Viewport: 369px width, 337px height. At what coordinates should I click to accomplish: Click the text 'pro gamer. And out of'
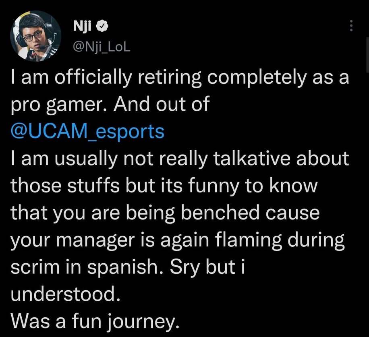[110, 104]
